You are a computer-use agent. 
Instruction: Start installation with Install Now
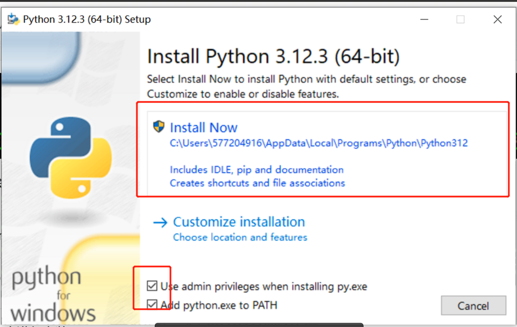204,127
